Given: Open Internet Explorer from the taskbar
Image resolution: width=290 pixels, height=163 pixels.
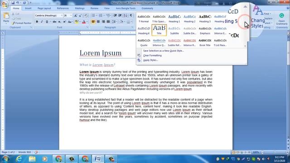Looking at the screenshot, I should tap(19, 159).
